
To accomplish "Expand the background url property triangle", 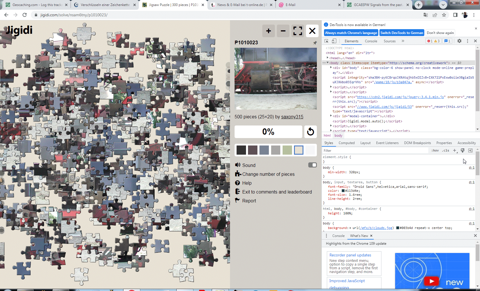I will point(350,228).
